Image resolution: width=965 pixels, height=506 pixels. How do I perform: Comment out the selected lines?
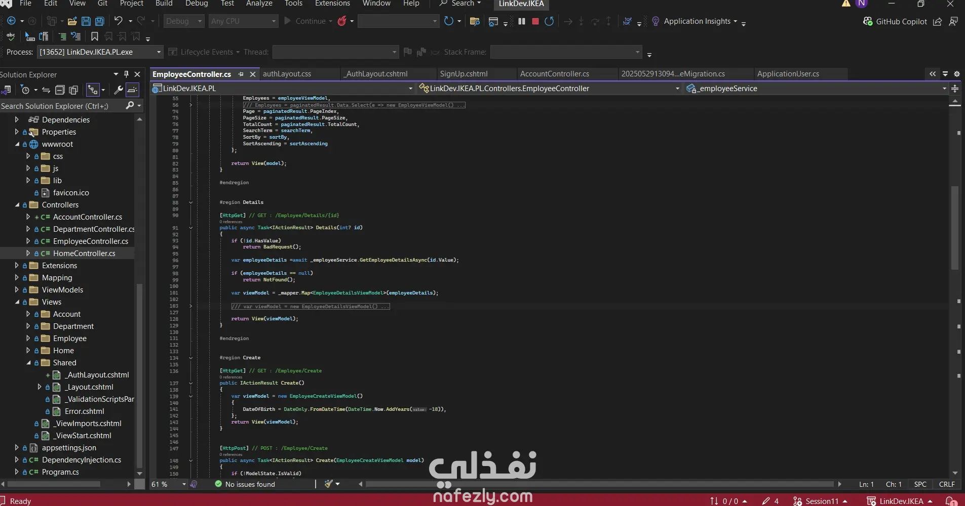(x=62, y=36)
